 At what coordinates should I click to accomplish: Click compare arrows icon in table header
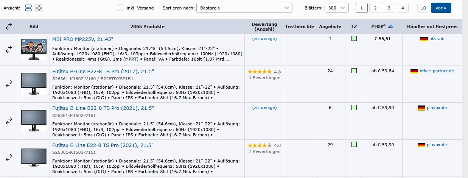[x=9, y=27]
